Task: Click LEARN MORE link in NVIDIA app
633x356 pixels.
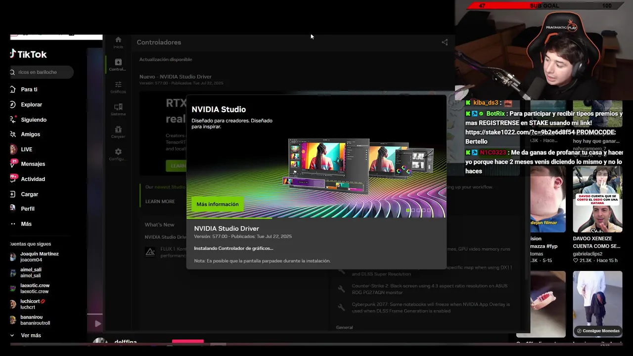Action: [x=160, y=202]
